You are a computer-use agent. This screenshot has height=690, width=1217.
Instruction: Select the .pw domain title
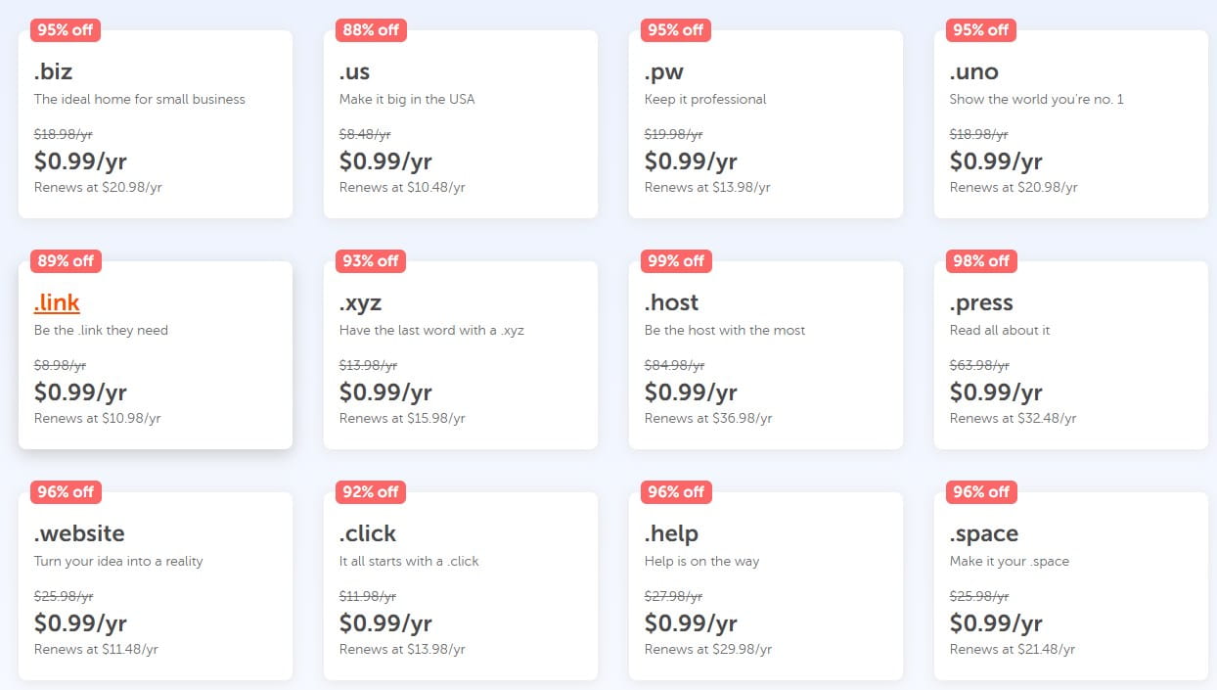[x=664, y=71]
